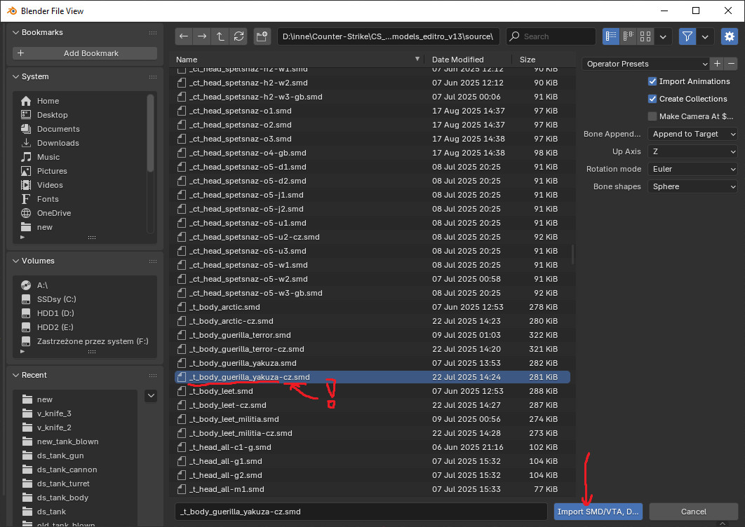Image resolution: width=745 pixels, height=527 pixels.
Task: Click the file search field
Action: coord(556,36)
